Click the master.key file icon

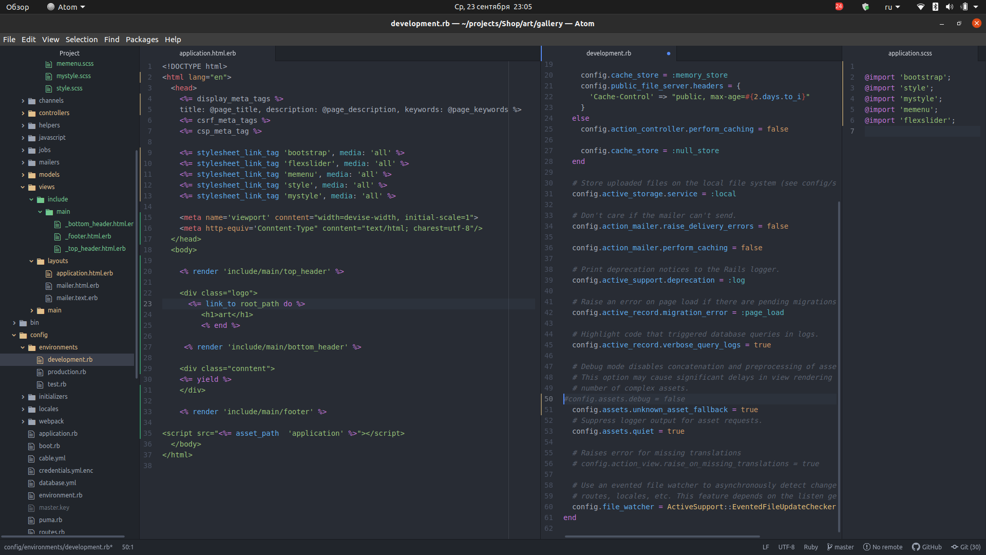(31, 508)
